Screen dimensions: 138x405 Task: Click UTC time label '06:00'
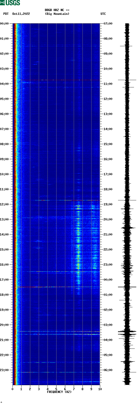[x=108, y=370]
